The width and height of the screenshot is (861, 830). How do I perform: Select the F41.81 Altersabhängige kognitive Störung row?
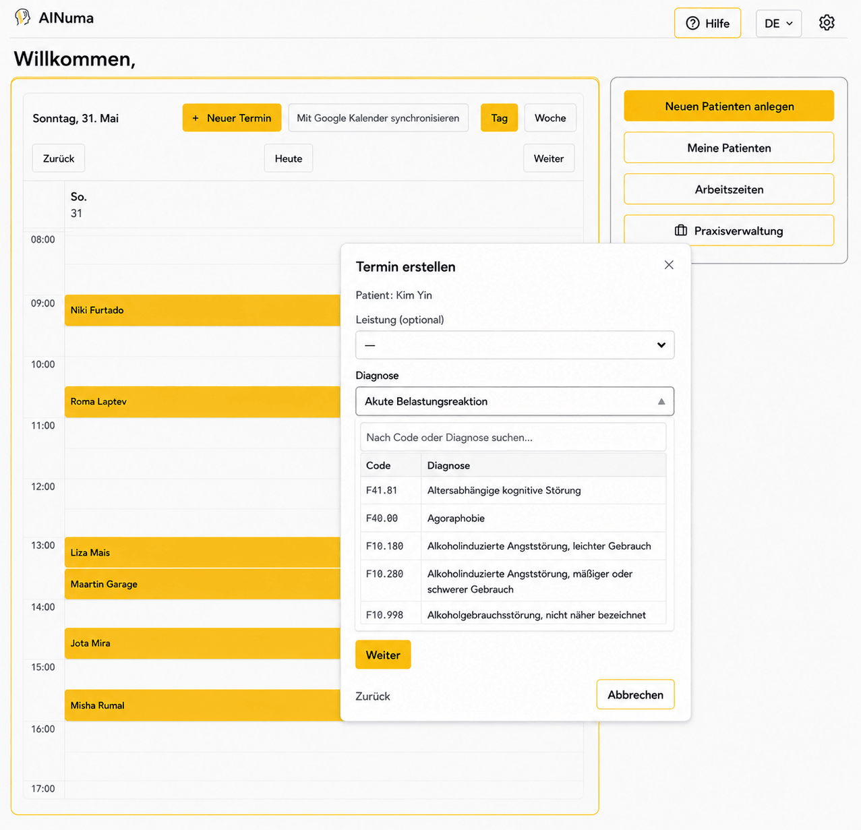click(x=513, y=490)
